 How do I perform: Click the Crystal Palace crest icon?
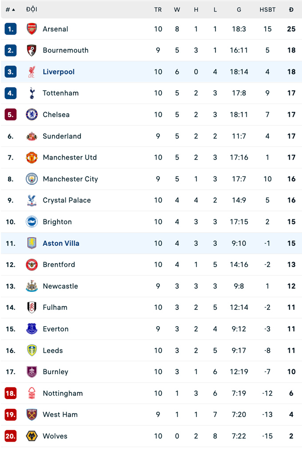click(32, 200)
